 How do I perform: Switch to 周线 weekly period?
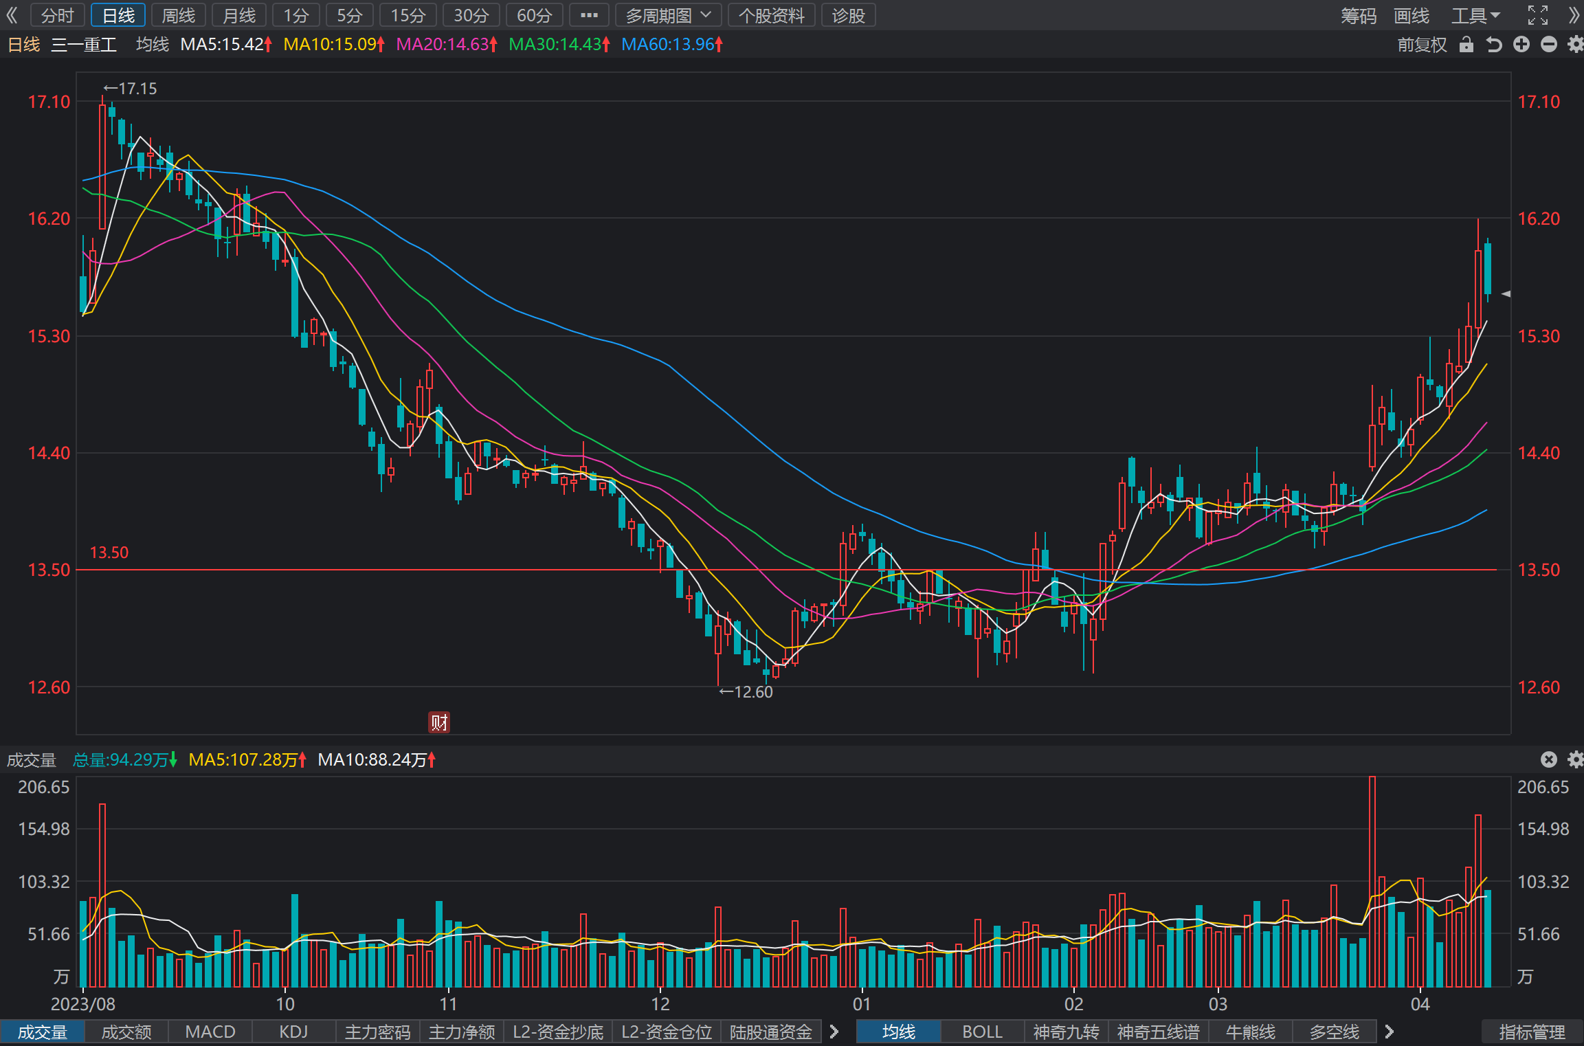[x=178, y=15]
